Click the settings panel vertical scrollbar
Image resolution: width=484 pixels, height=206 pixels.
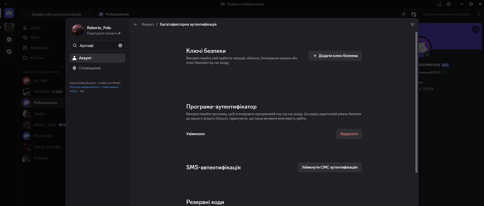coord(417,102)
